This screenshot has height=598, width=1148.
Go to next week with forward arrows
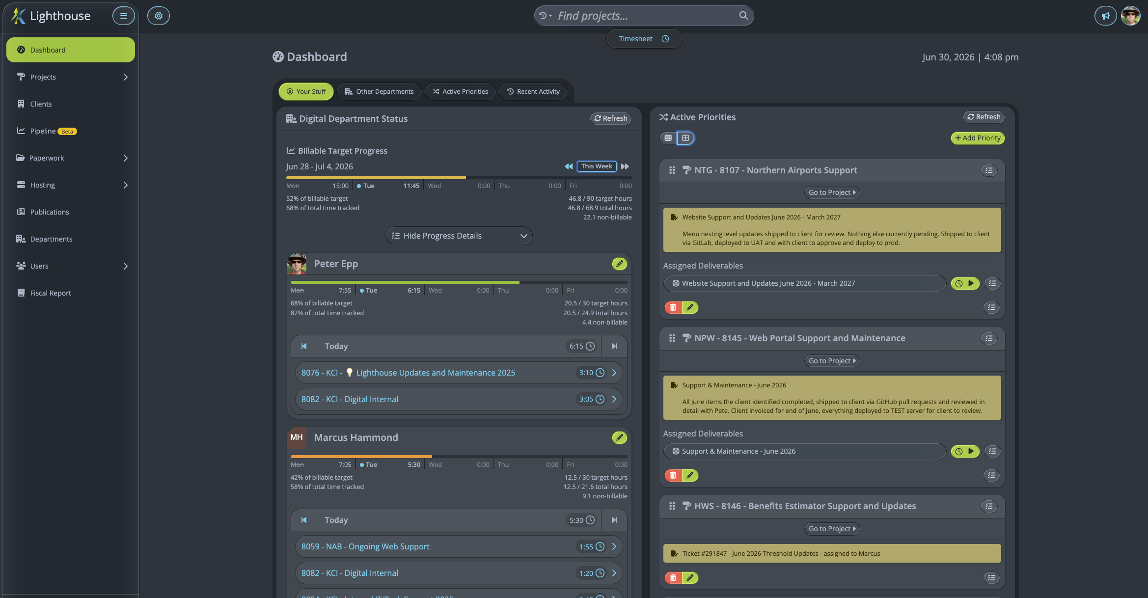tap(625, 166)
